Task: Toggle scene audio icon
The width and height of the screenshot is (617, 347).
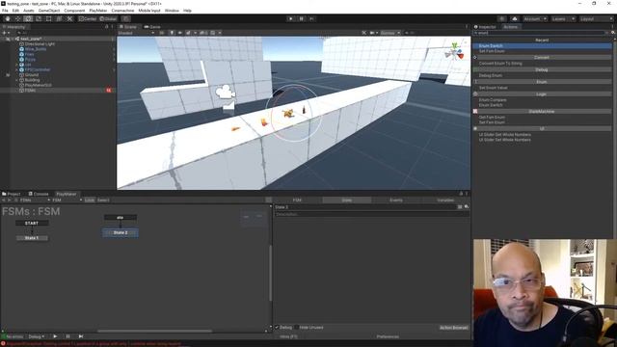Action: point(180,33)
